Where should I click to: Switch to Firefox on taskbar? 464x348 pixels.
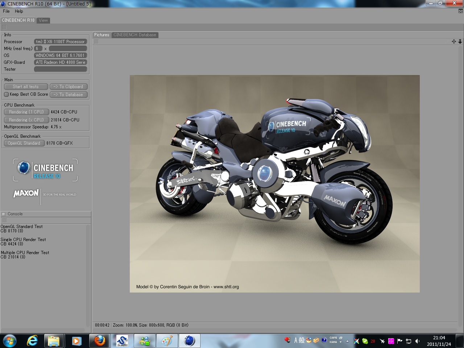[x=100, y=341]
